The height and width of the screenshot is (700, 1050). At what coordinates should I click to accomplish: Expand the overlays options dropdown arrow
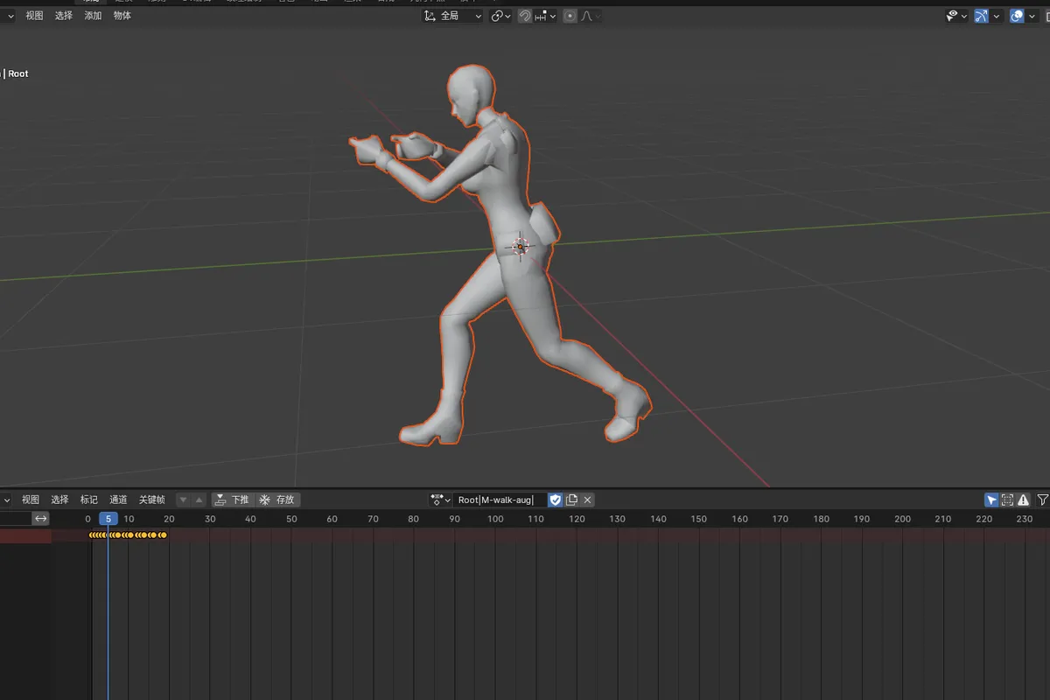[1032, 16]
